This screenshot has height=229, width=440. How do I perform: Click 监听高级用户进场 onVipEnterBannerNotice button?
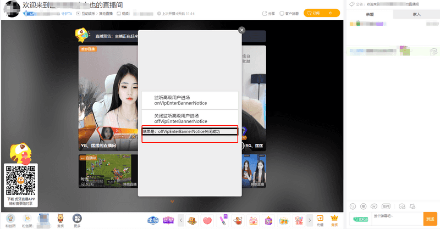pyautogui.click(x=190, y=100)
